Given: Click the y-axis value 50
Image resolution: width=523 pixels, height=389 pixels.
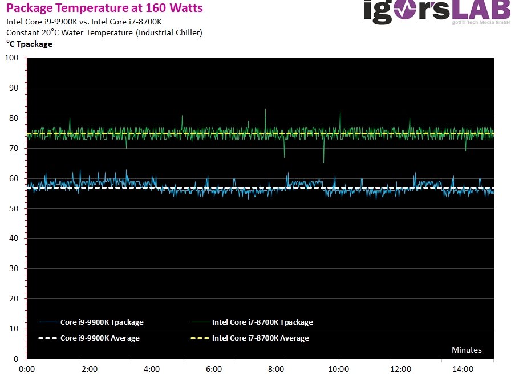Looking at the screenshot, I should 14,208.
